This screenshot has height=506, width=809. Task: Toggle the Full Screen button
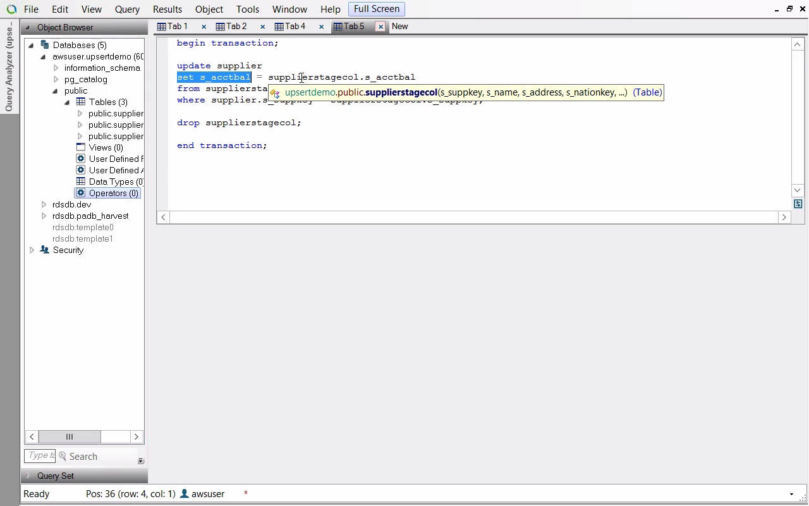pyautogui.click(x=376, y=9)
